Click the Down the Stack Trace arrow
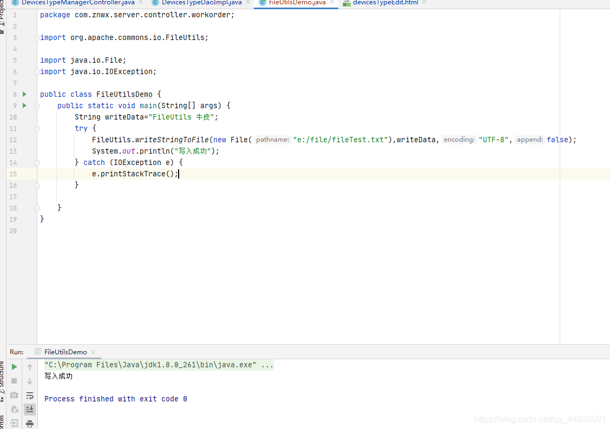The height and width of the screenshot is (429, 610). 30,381
